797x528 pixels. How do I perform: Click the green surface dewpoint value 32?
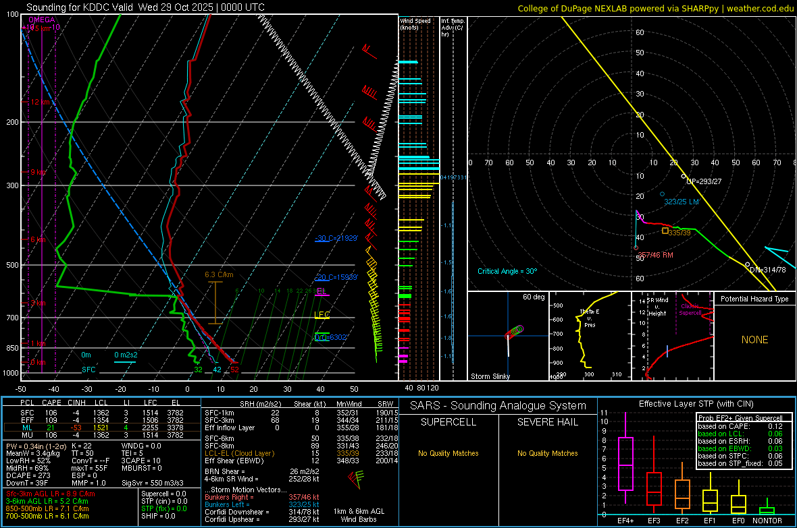198,370
